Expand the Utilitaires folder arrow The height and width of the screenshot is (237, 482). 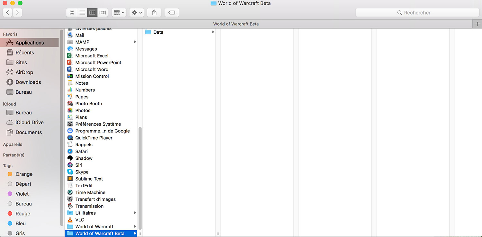135,213
